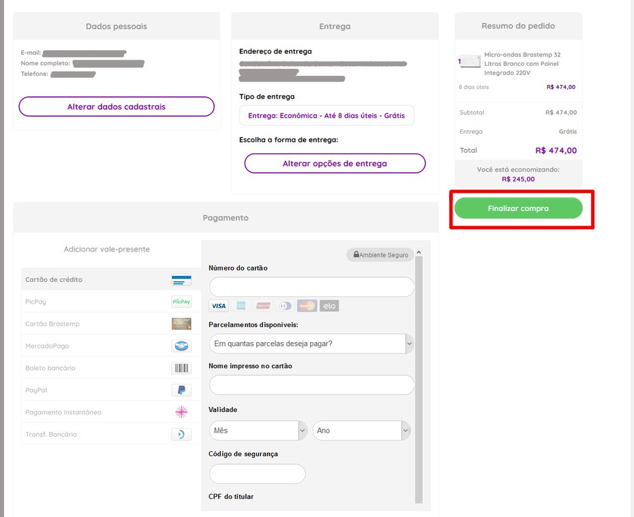Click the credit card icon in payment list

click(181, 279)
